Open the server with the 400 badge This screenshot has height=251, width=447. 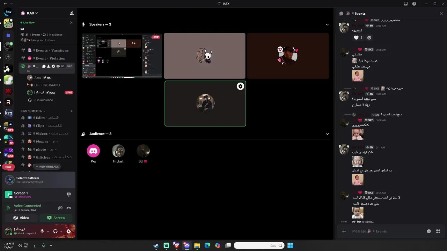click(x=8, y=152)
